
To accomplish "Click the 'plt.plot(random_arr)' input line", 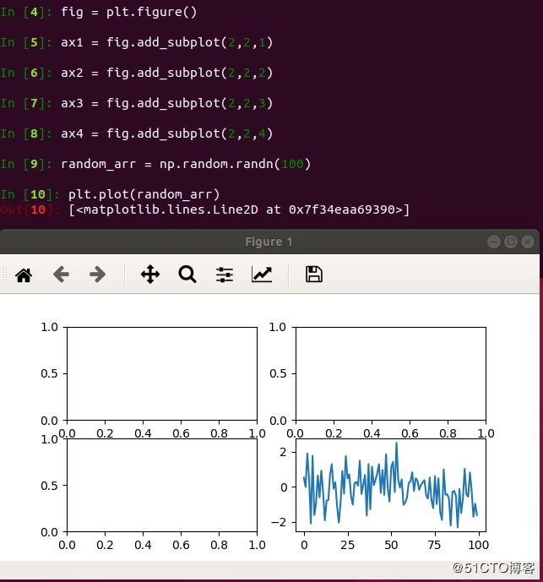I will point(144,194).
